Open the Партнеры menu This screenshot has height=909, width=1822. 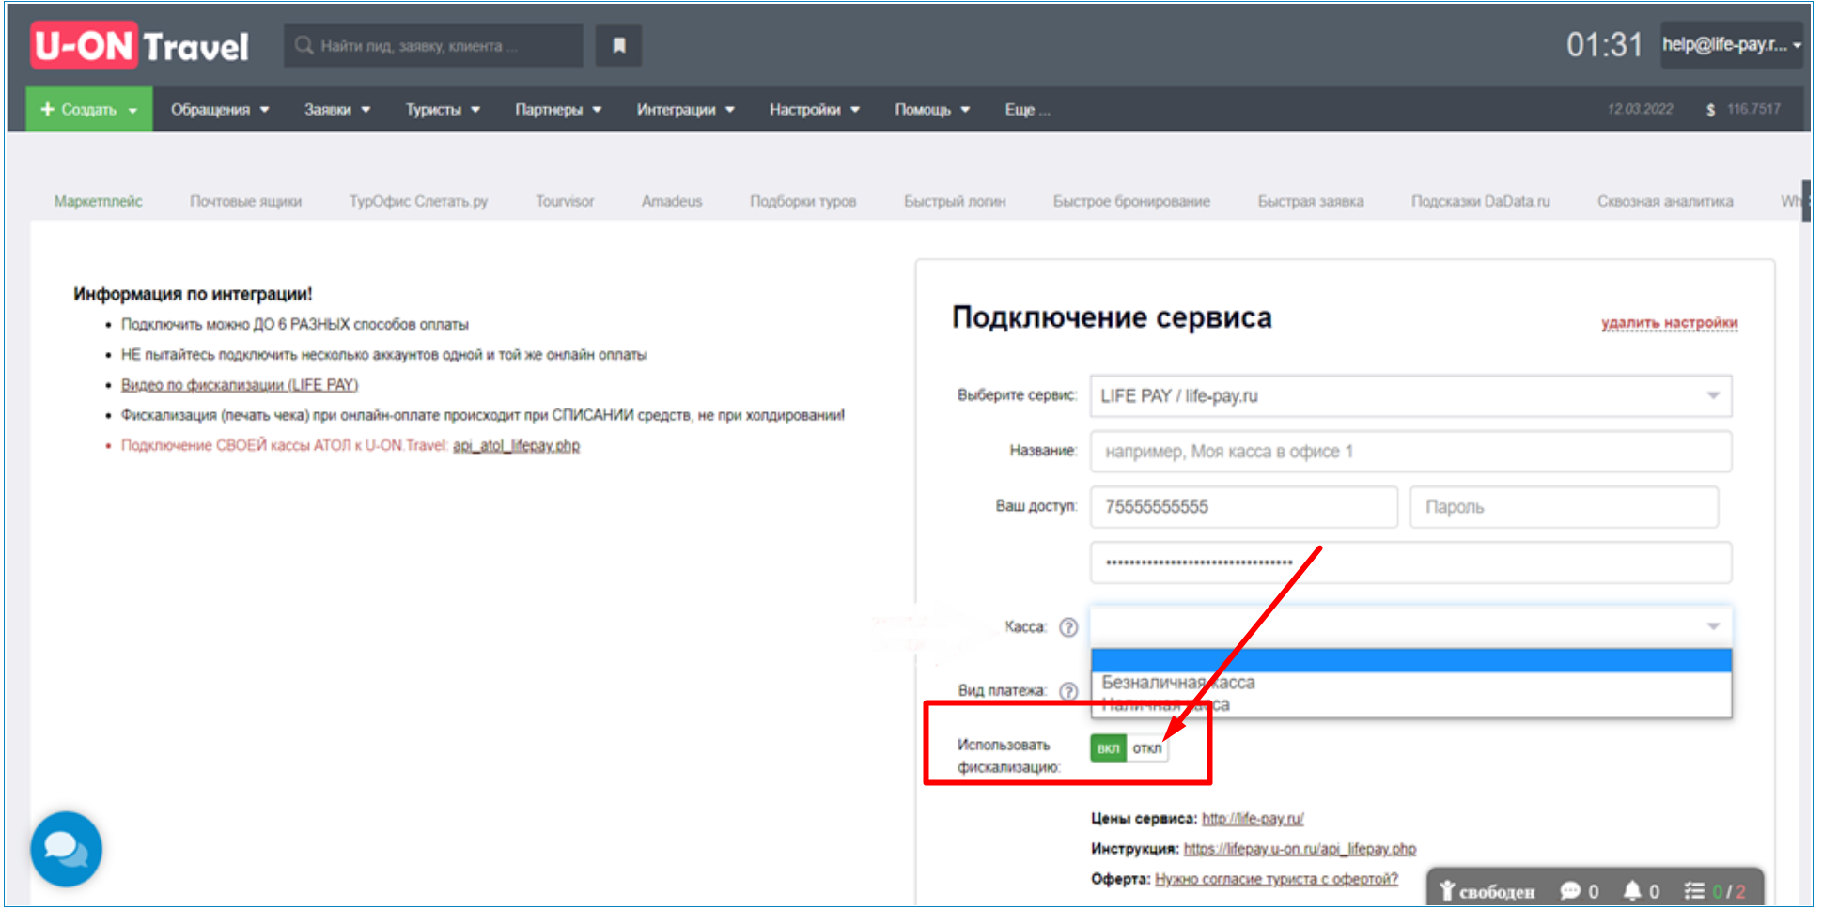pyautogui.click(x=558, y=109)
